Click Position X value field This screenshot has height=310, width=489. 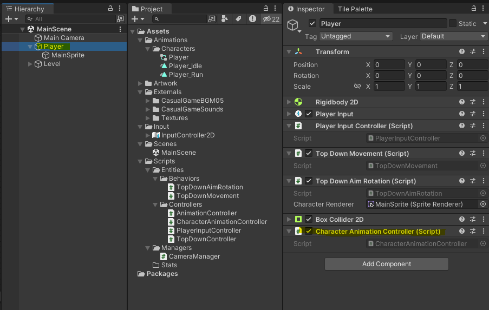tap(389, 65)
